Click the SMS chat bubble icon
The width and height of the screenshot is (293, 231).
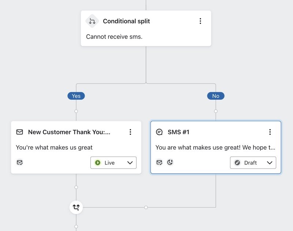coord(159,132)
